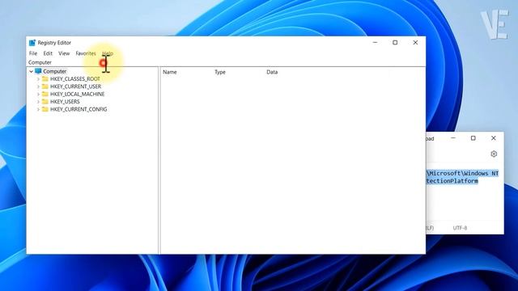
Task: Open the Edit menu in Registry Editor
Action: pyautogui.click(x=48, y=53)
